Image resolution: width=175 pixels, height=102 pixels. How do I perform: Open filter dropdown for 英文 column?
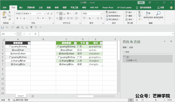tap(101, 43)
